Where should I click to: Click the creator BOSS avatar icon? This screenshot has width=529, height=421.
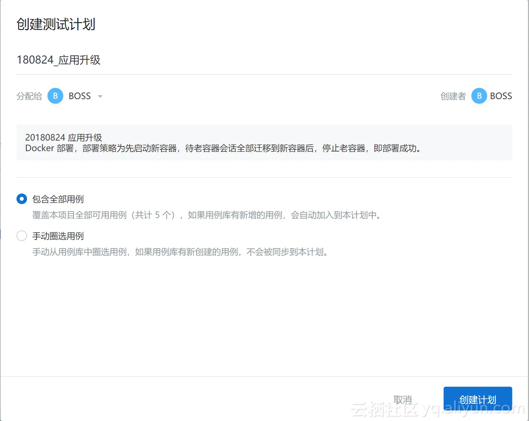pyautogui.click(x=479, y=96)
